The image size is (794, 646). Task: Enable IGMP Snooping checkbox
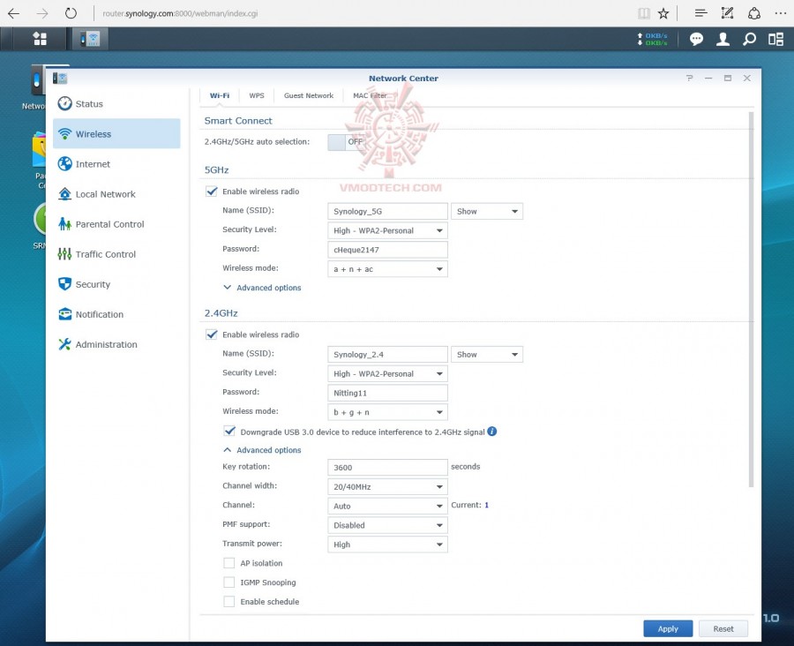229,582
